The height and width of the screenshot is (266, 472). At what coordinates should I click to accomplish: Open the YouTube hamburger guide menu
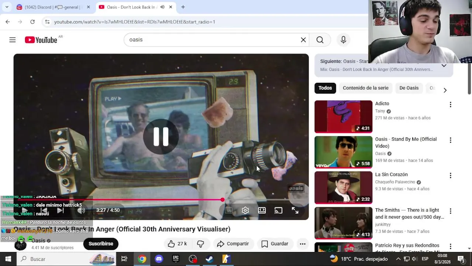[x=13, y=40]
